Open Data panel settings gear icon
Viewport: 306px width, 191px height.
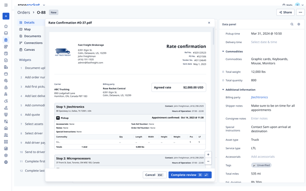298,24
